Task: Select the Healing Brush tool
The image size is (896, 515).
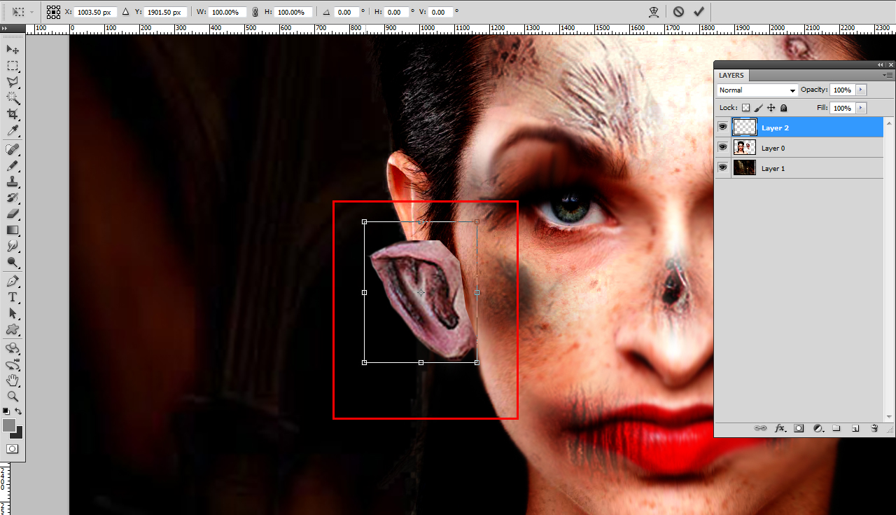Action: tap(13, 149)
